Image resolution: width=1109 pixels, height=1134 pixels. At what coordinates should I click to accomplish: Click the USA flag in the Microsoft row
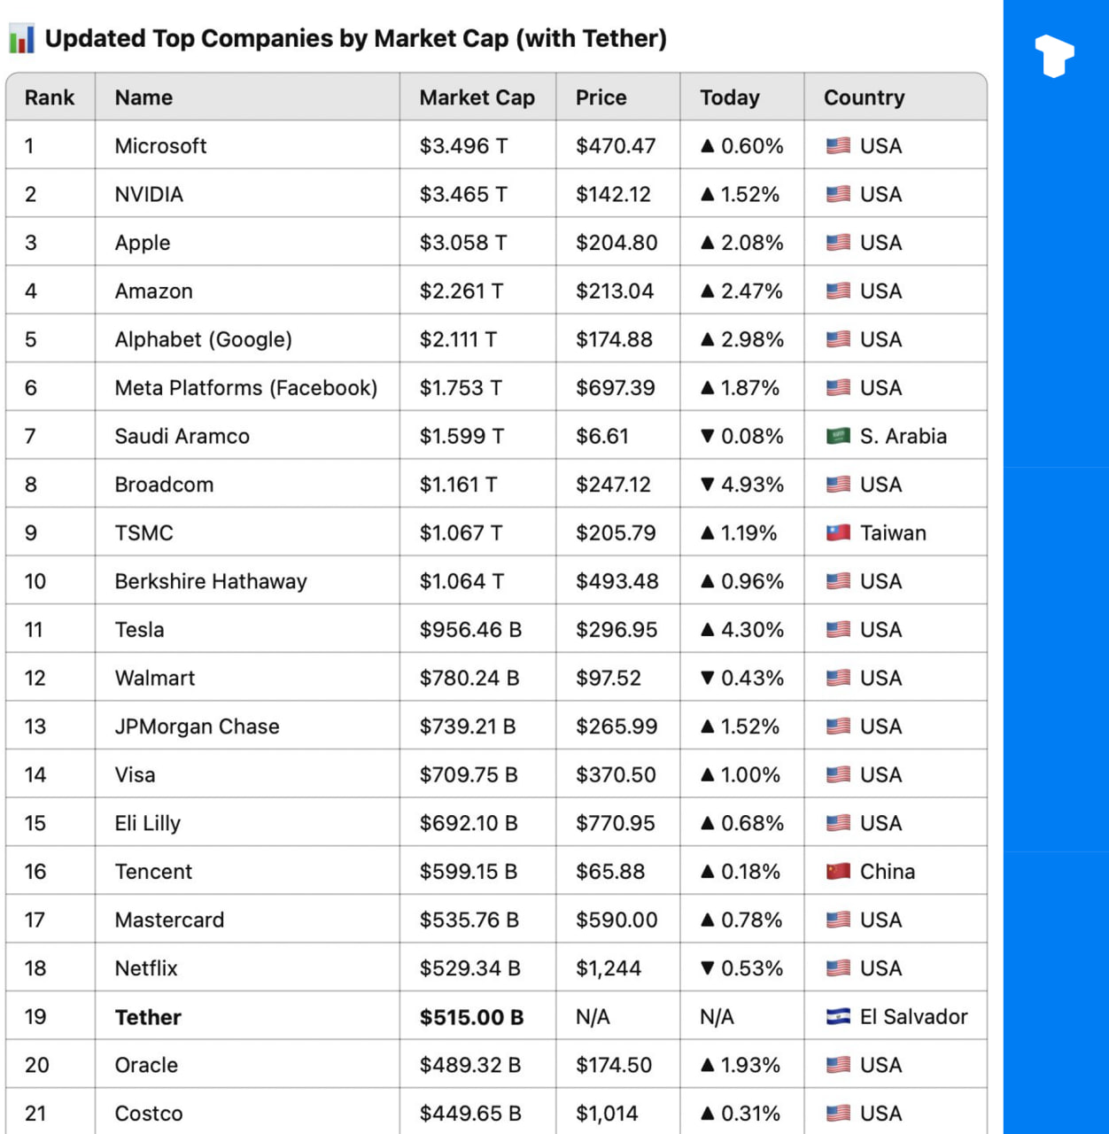pyautogui.click(x=838, y=145)
